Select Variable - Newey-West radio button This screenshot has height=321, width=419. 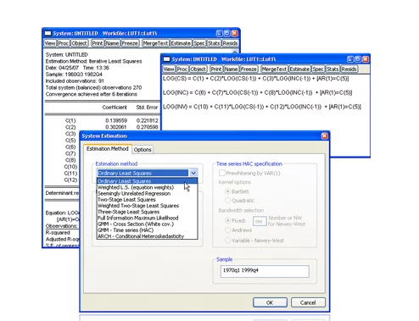[227, 241]
